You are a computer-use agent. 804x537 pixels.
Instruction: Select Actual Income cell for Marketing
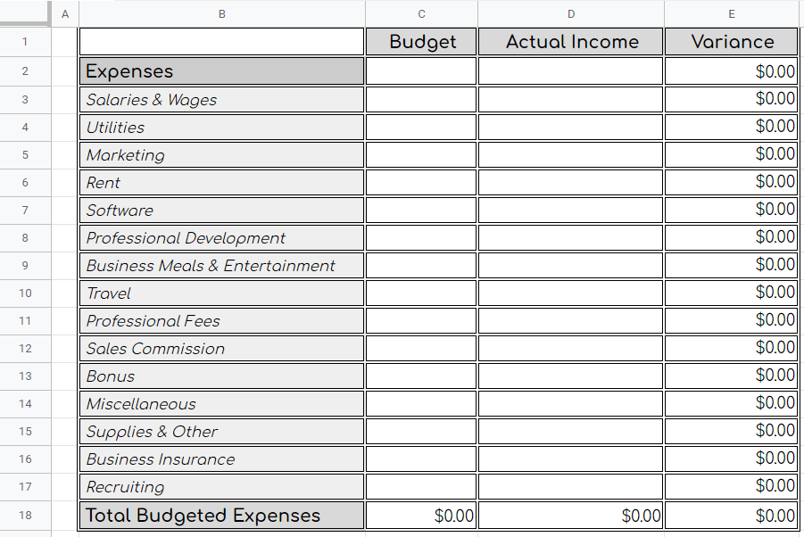point(571,154)
